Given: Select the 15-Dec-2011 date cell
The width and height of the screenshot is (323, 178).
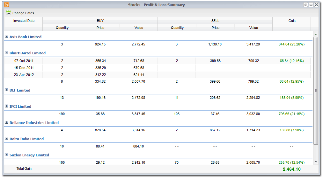Looking at the screenshot, I should [x=24, y=68].
